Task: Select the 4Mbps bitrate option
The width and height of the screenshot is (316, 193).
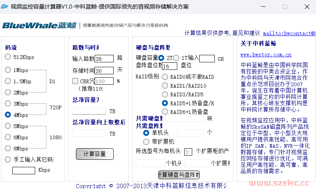Action: tap(8, 115)
